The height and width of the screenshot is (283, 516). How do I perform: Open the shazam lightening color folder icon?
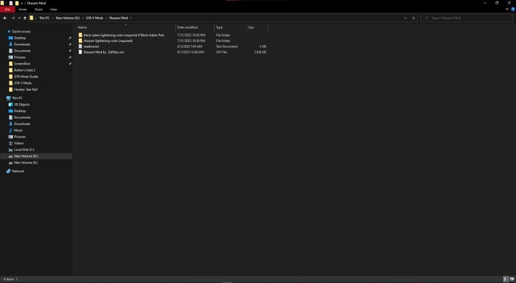pyautogui.click(x=80, y=41)
